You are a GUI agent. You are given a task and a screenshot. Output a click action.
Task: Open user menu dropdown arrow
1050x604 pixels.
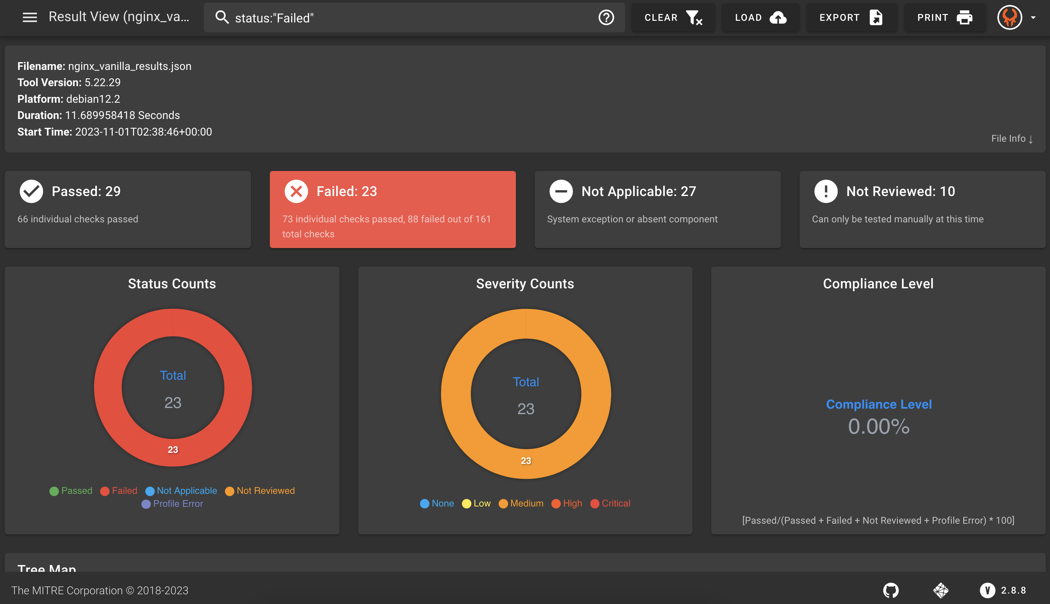(x=1033, y=18)
